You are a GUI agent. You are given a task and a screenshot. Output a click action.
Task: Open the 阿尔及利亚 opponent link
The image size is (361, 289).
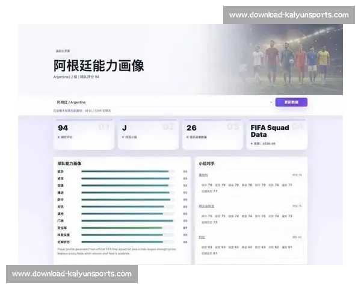(206, 206)
